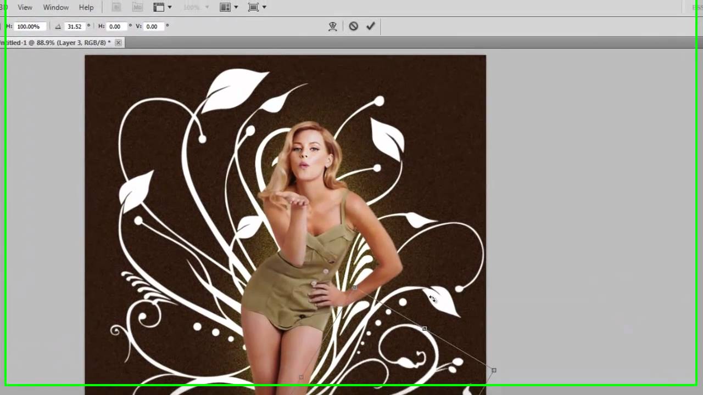
Task: Launch Bridge with the Br icon
Action: point(116,7)
